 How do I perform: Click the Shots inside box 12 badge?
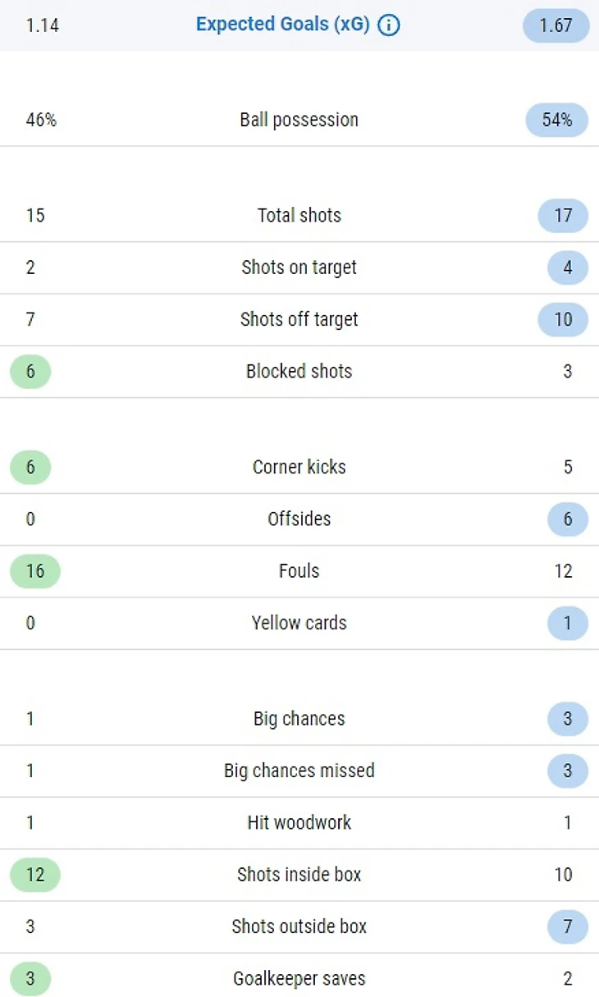[34, 875]
